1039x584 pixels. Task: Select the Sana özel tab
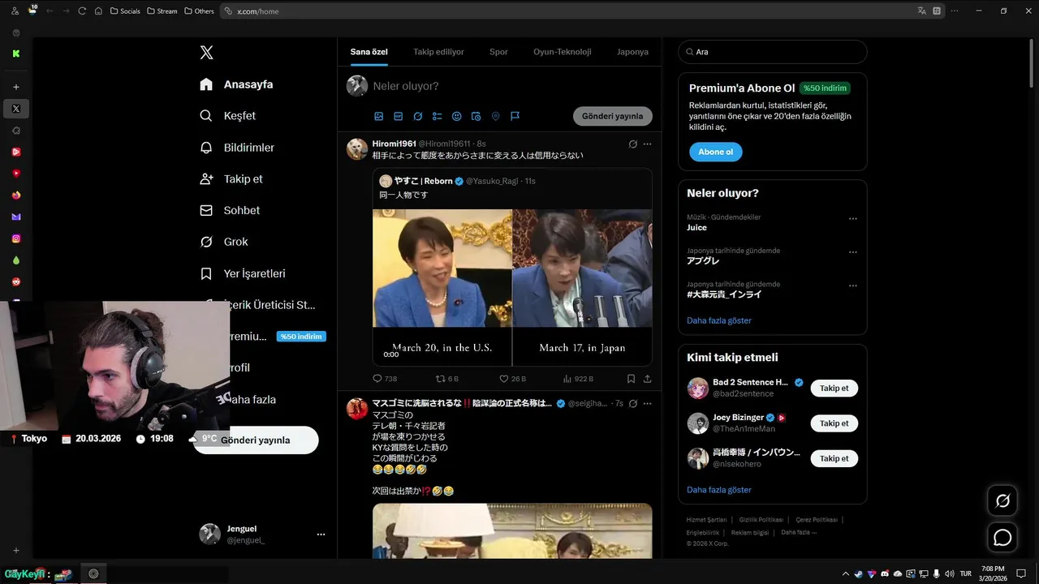tap(369, 52)
